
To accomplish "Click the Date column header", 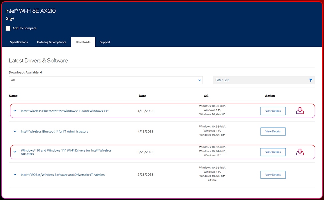I will [142, 96].
